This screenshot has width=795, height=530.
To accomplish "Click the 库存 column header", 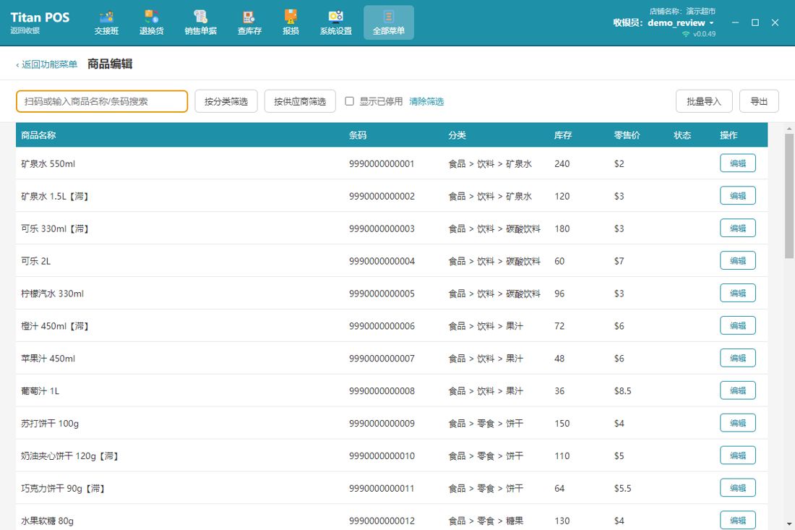I will [x=563, y=135].
